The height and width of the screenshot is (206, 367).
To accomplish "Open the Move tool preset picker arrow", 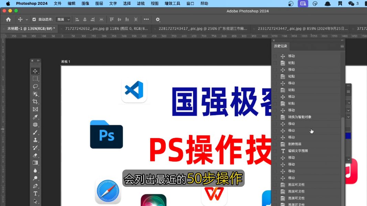I will (27, 20).
